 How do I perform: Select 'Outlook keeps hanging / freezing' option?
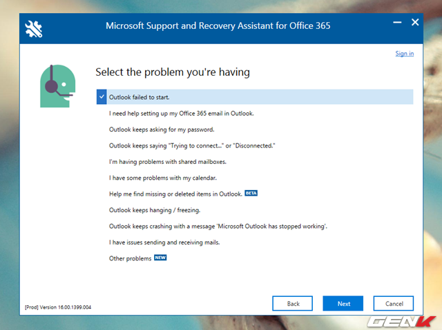click(x=155, y=210)
